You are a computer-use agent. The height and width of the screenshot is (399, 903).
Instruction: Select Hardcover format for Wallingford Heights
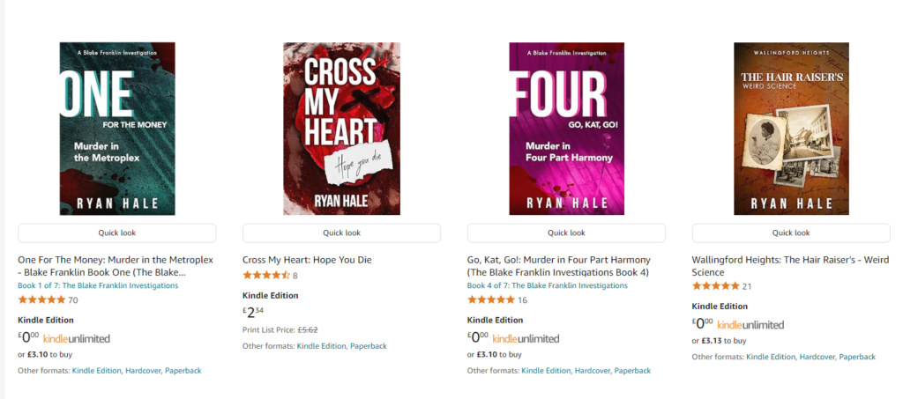(817, 357)
